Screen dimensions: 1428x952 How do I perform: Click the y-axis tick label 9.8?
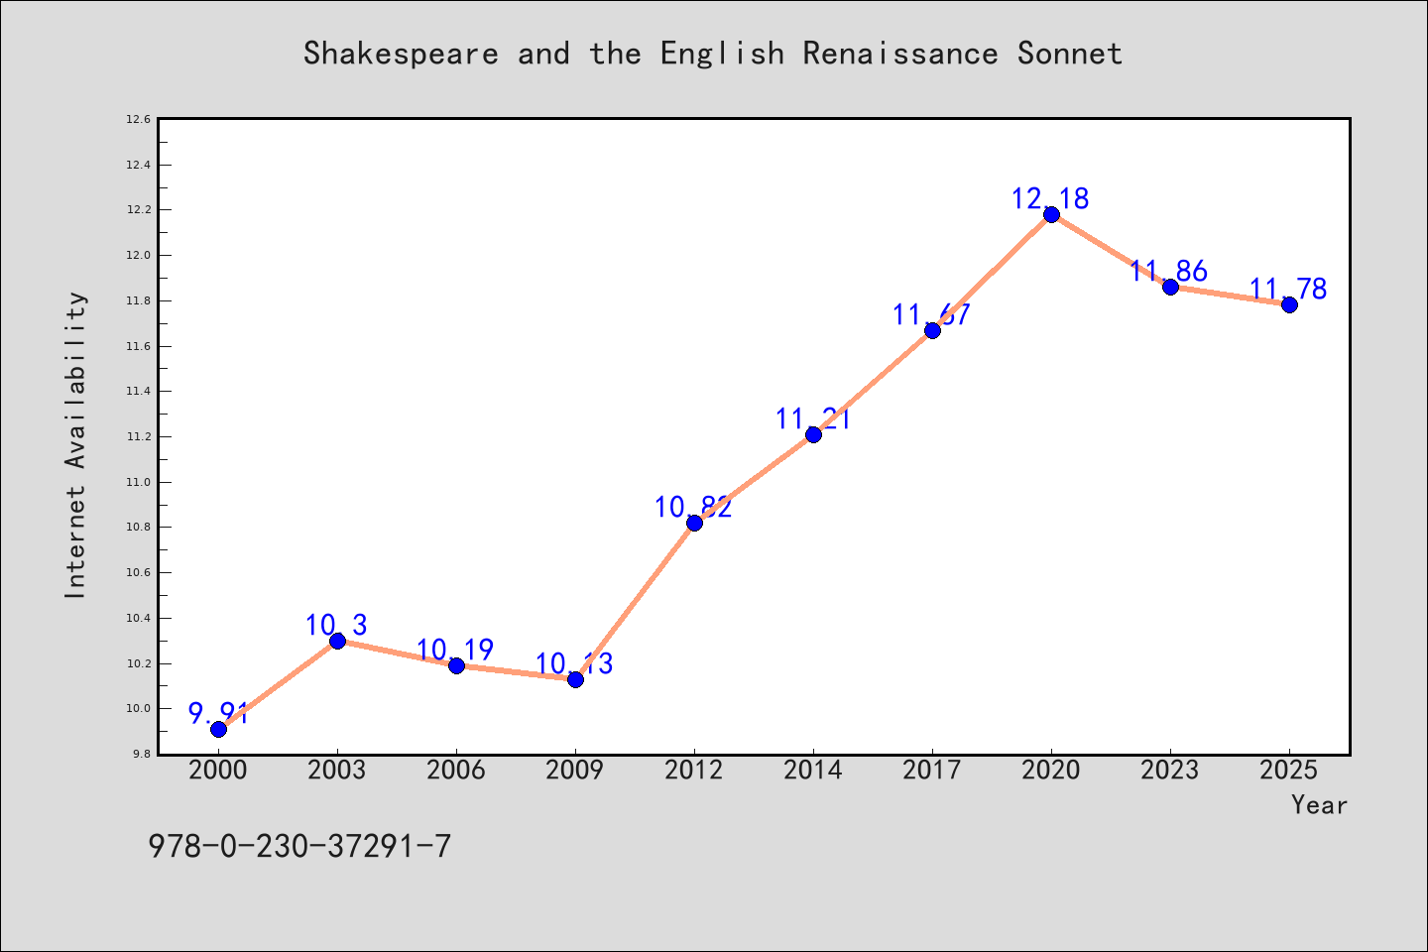tap(141, 754)
